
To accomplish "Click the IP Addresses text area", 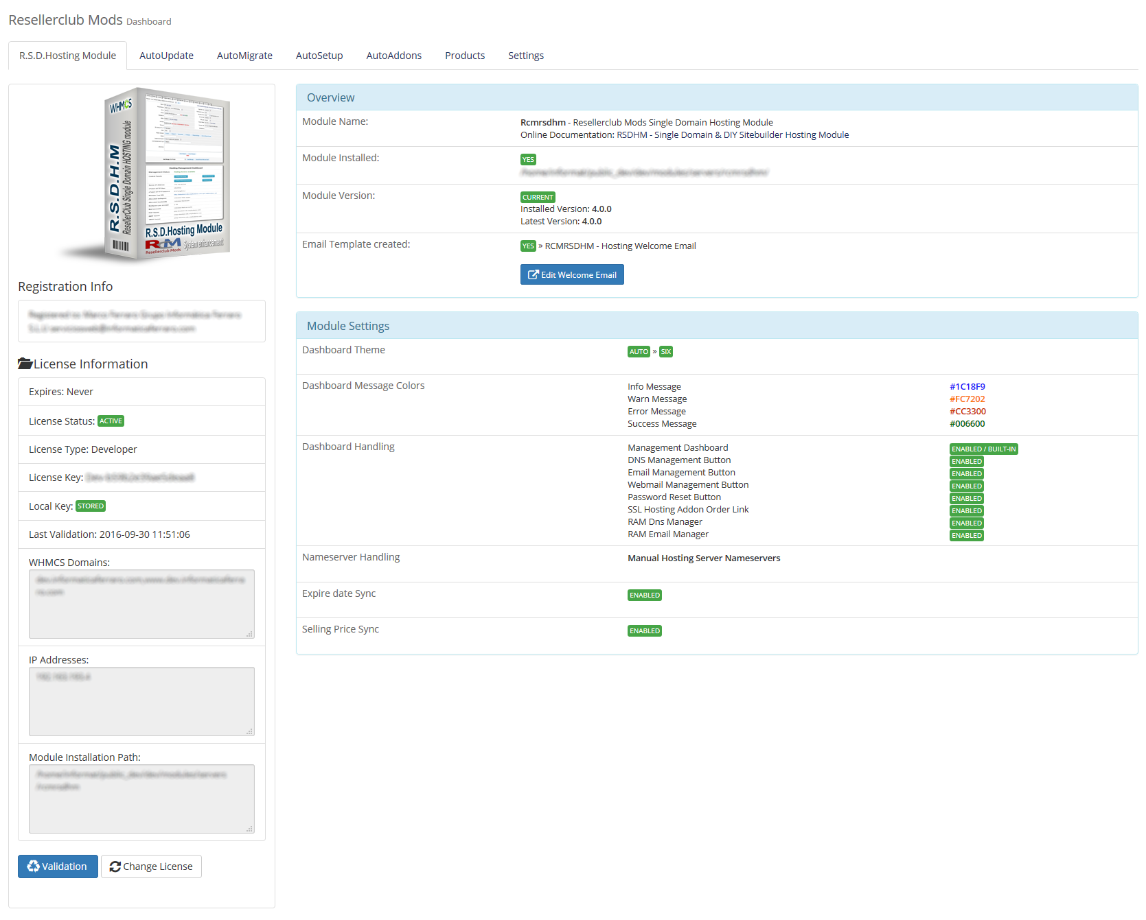I will click(141, 701).
